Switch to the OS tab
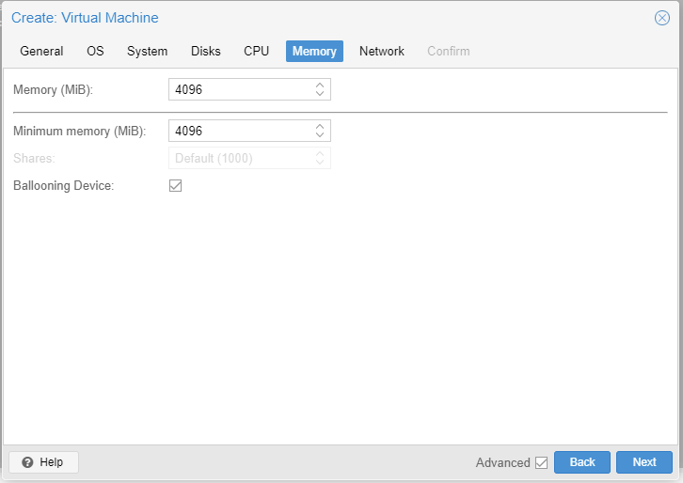The width and height of the screenshot is (683, 483). (x=95, y=51)
